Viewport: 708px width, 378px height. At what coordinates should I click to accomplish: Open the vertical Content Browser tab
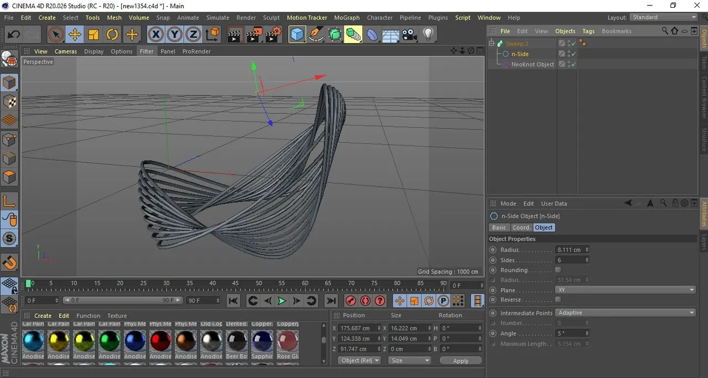[704, 97]
